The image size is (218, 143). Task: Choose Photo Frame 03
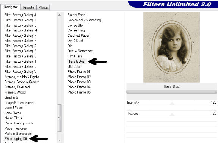point(79,82)
